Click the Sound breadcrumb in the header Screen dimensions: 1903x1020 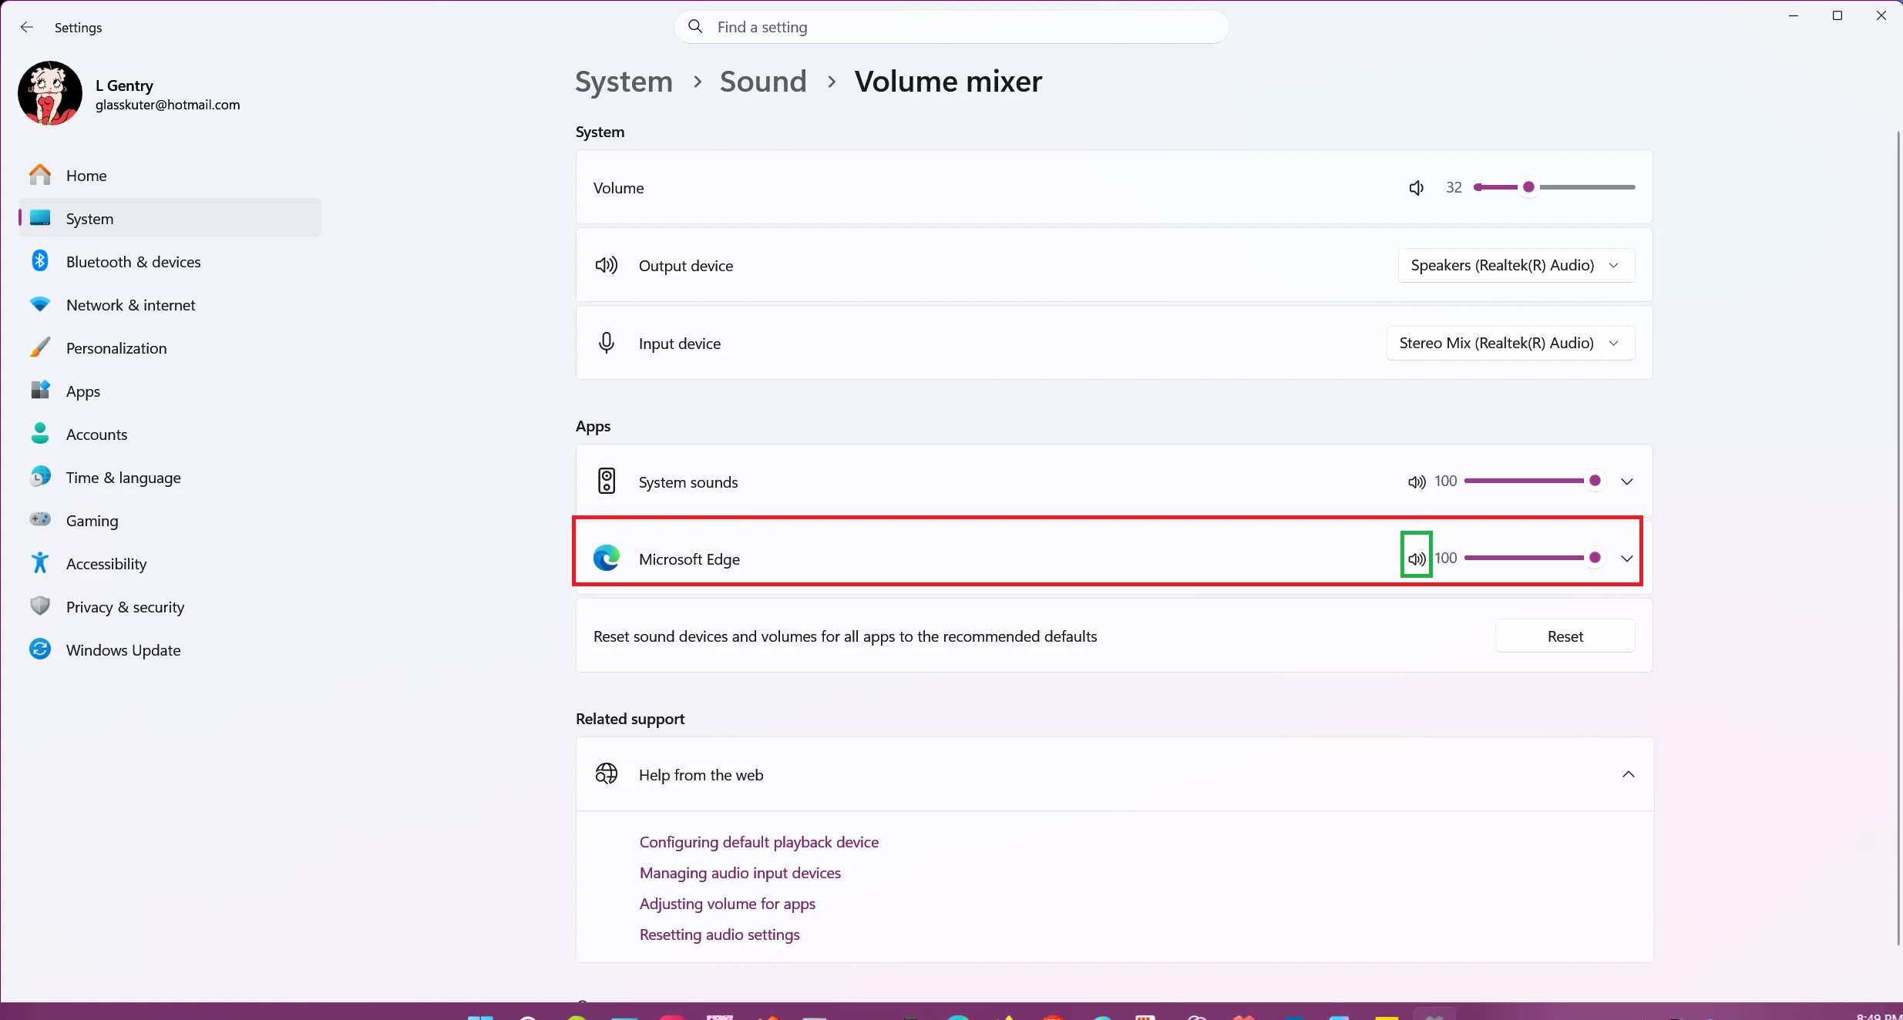tap(763, 82)
